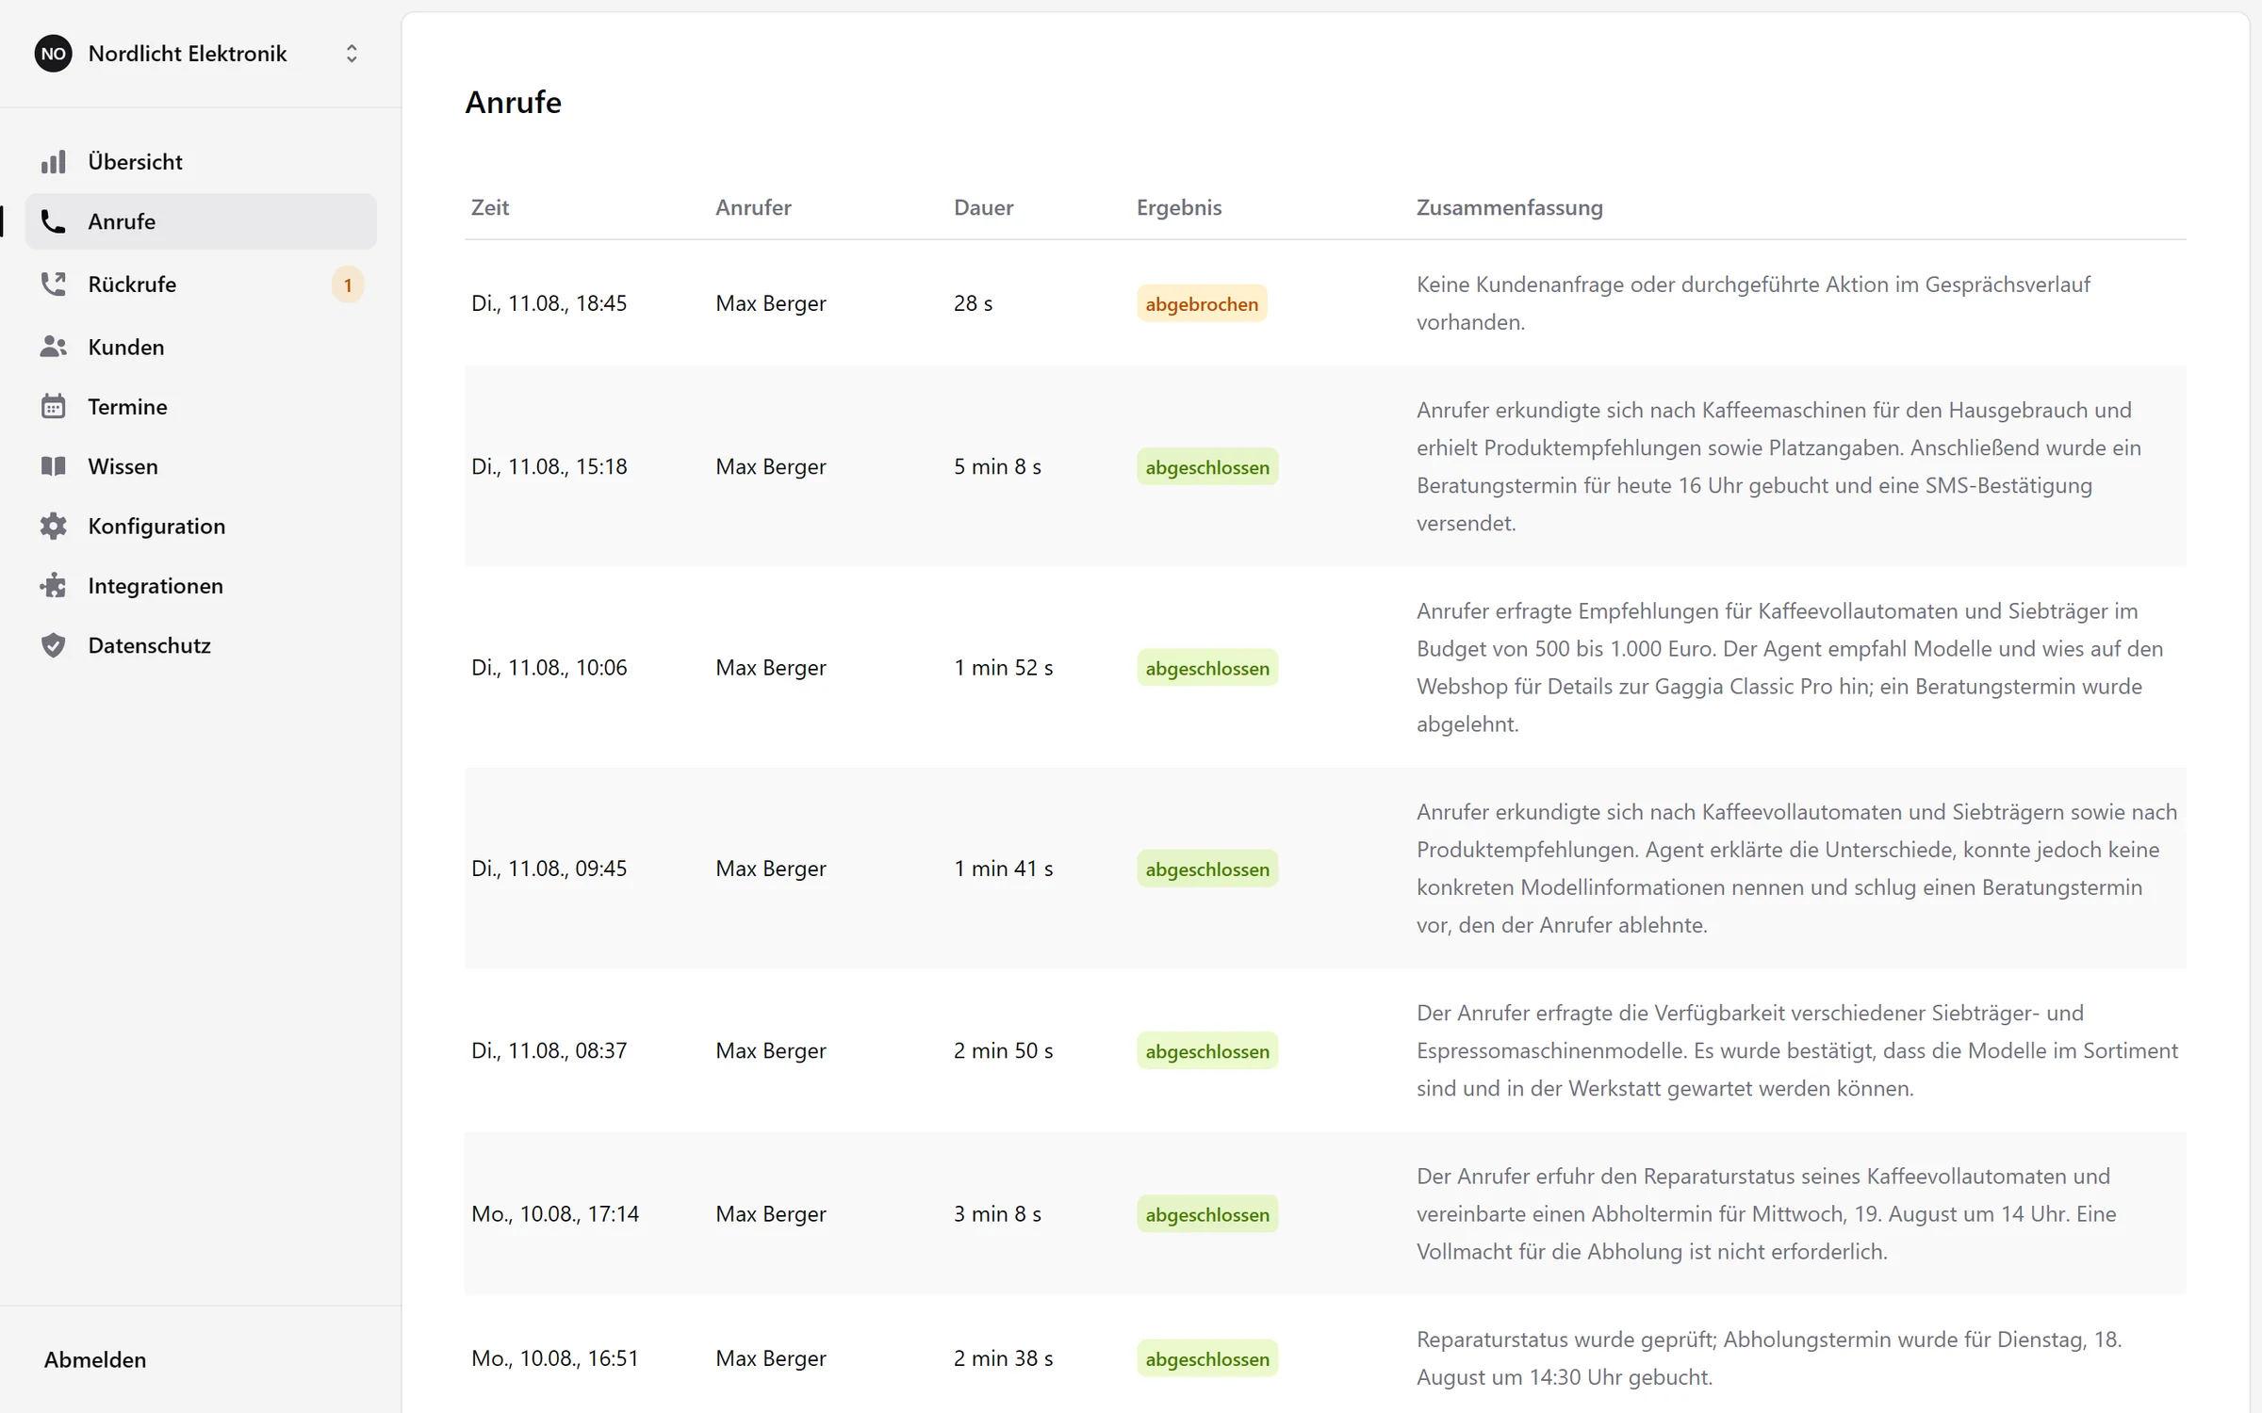Click the NO organization avatar
Image resolution: width=2262 pixels, height=1413 pixels.
[x=54, y=54]
